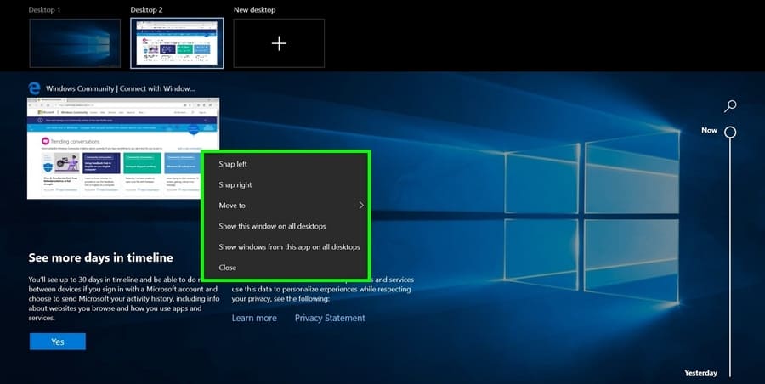
Task: Click the New desktop label
Action: 254,9
